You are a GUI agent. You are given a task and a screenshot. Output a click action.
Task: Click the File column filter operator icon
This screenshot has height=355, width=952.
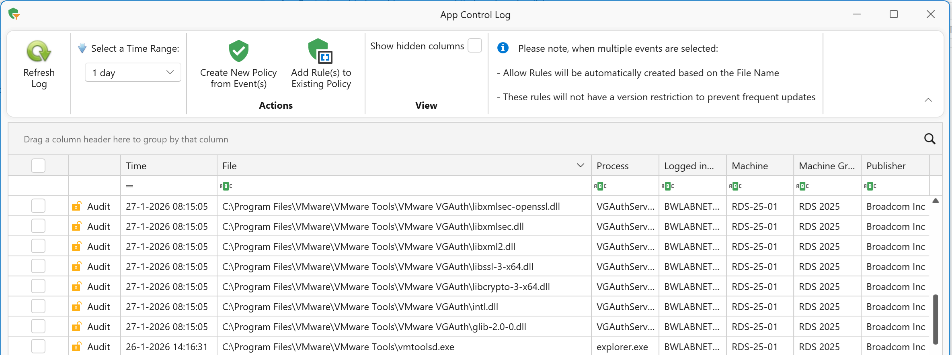pos(226,186)
